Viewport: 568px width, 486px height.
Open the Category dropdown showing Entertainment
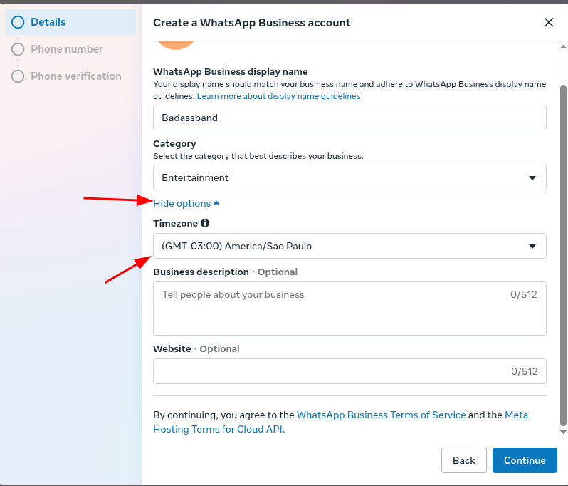349,177
